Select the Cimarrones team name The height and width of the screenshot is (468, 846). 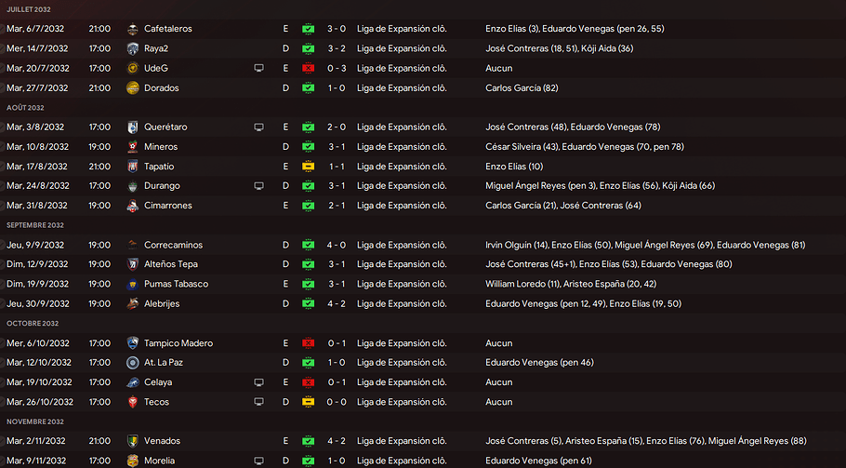168,205
